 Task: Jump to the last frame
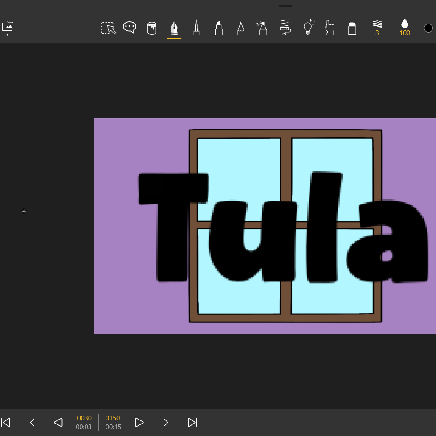point(192,422)
